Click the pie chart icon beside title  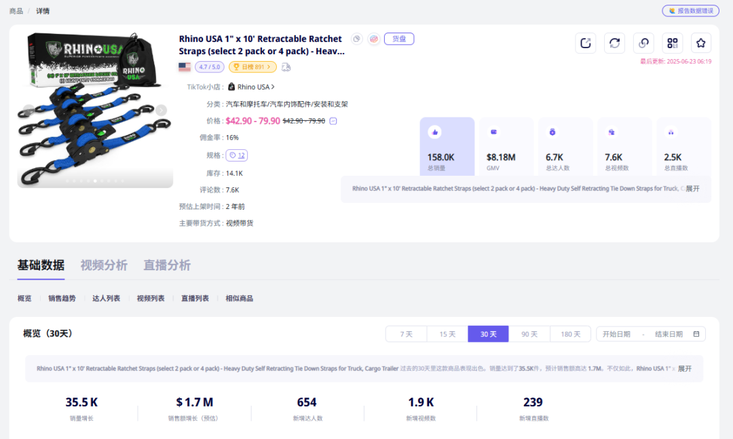tap(356, 39)
